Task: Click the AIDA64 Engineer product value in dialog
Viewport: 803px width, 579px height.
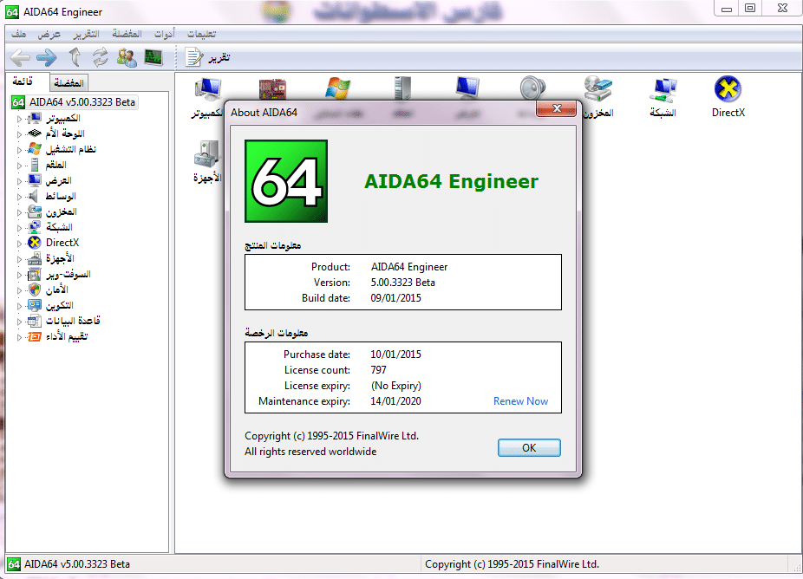Action: pos(409,267)
